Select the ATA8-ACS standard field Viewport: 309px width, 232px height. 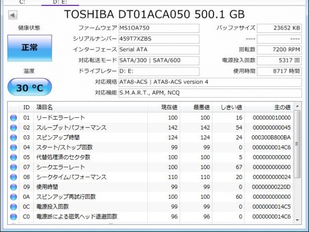[210, 82]
